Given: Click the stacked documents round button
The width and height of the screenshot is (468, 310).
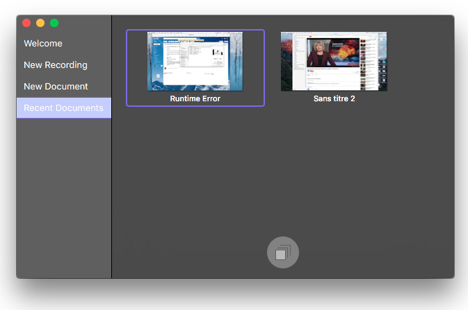Looking at the screenshot, I should click(283, 252).
